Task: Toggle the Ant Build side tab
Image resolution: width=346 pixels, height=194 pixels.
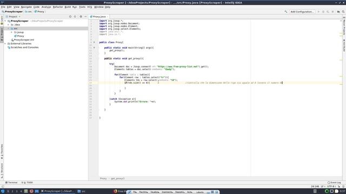Action: [344, 45]
